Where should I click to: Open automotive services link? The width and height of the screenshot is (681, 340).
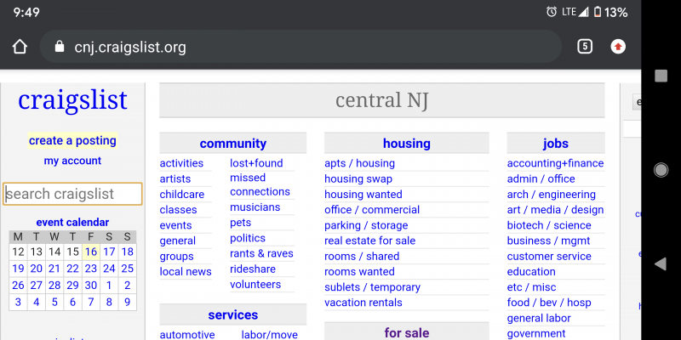coord(187,335)
